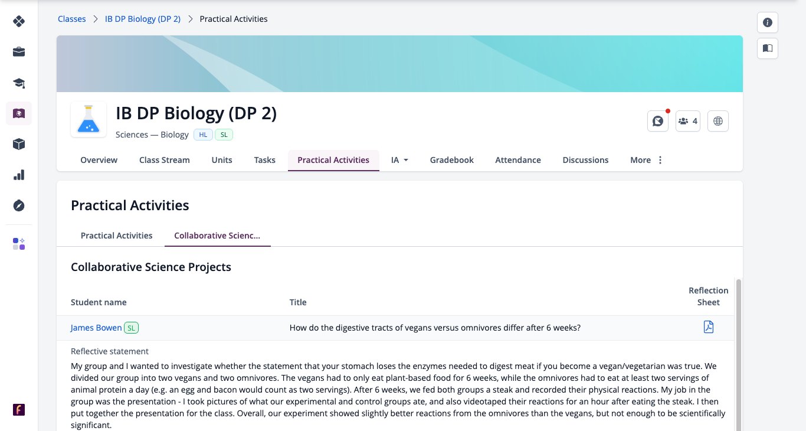Open the purple apps grid icon
Viewport: 806px width, 431px height.
[19, 244]
